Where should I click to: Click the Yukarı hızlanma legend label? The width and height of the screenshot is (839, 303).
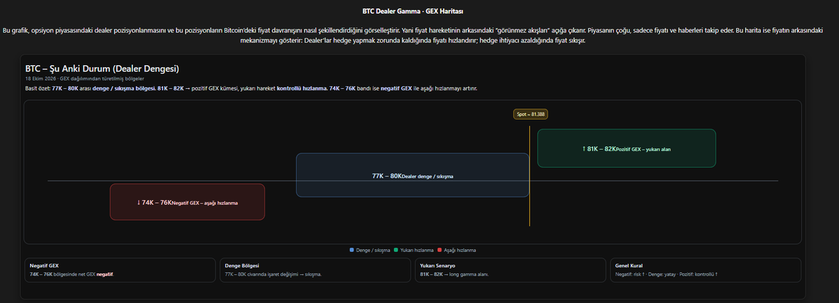coord(417,250)
